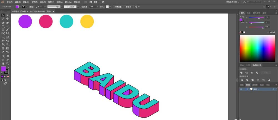
Task: Open the 窗口(W) menu
Action: [68, 2]
